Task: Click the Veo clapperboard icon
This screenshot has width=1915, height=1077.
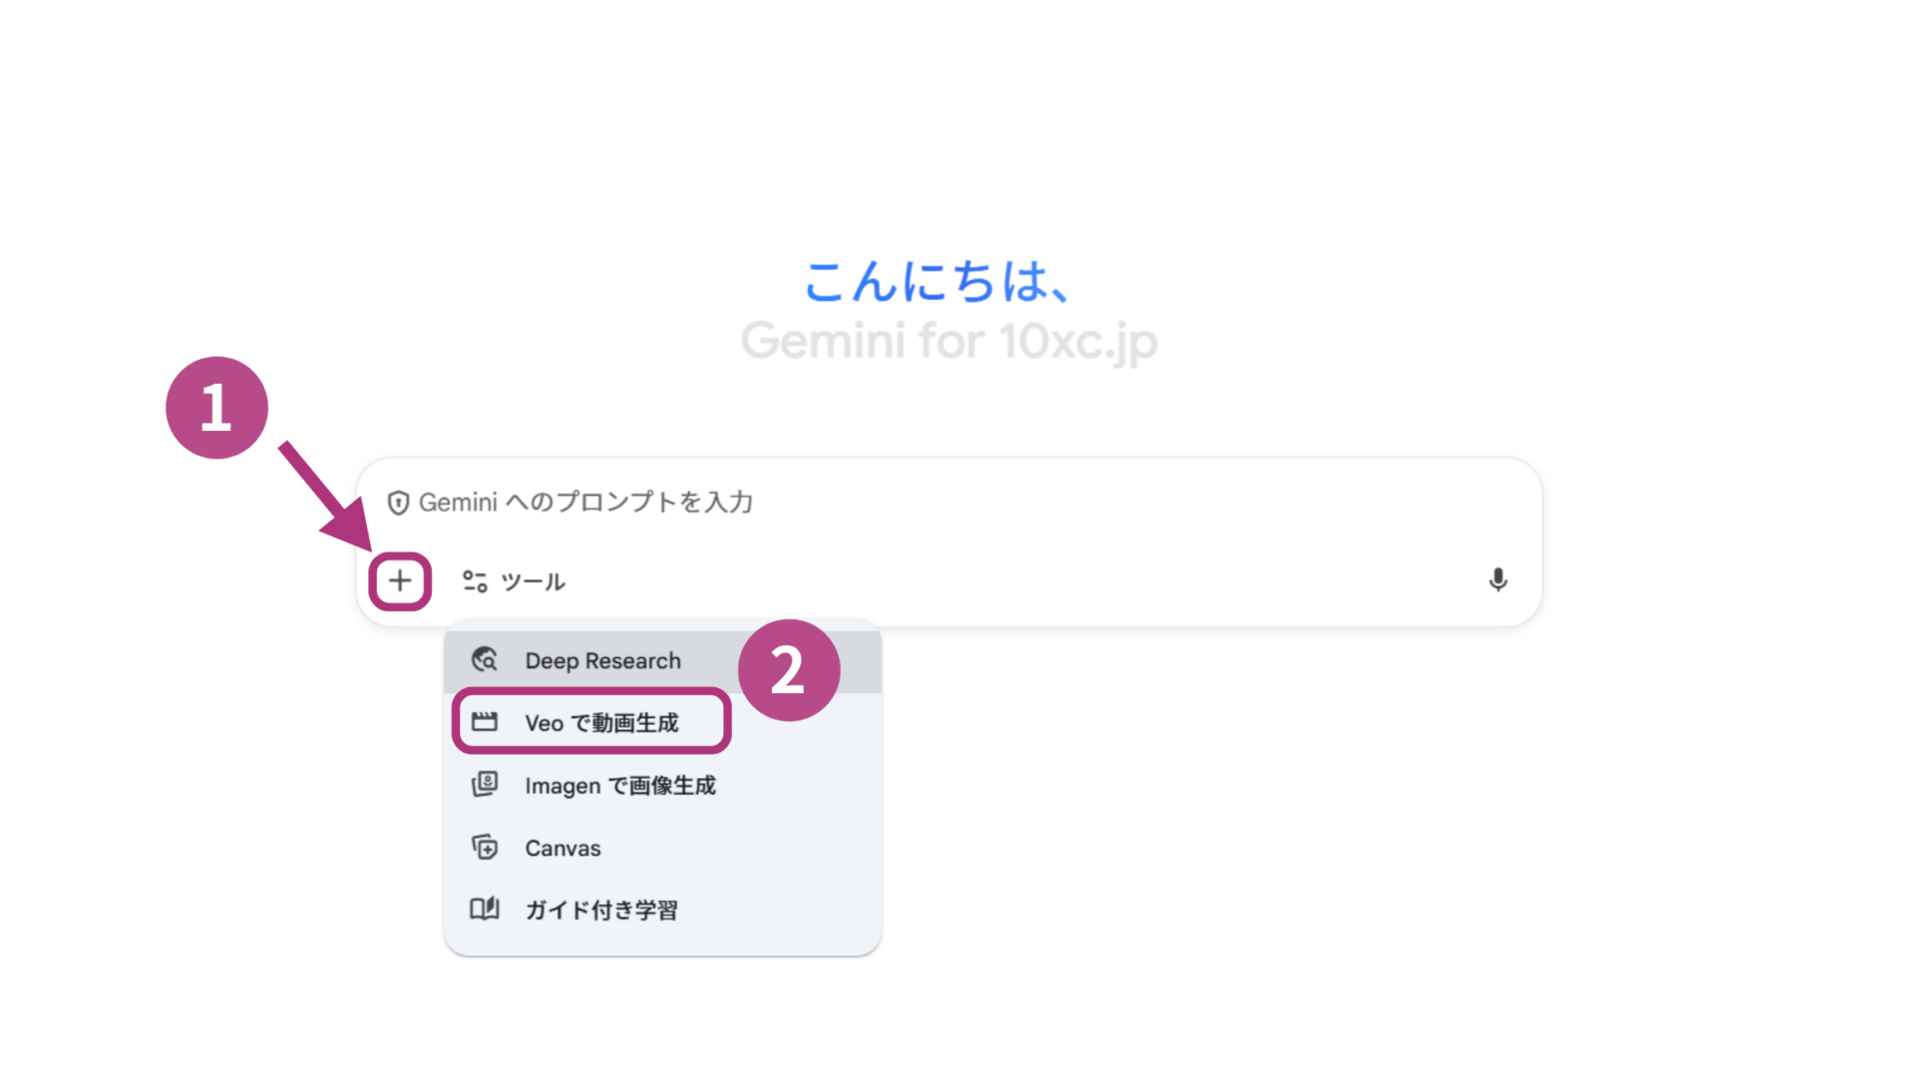Action: coord(486,722)
